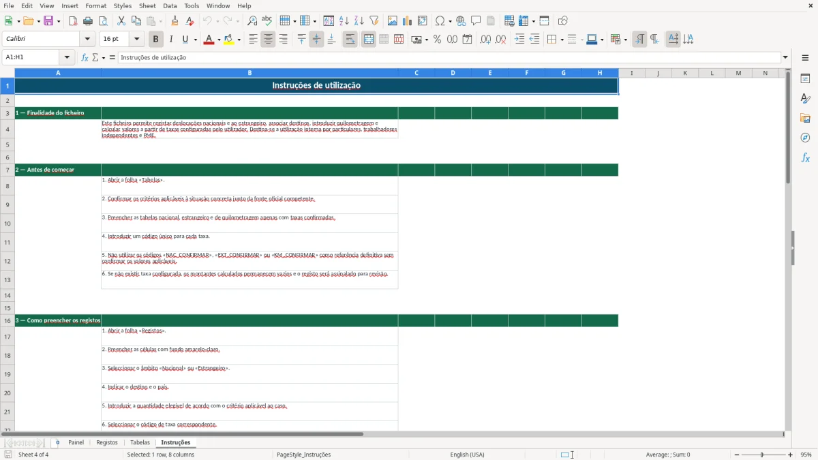The height and width of the screenshot is (460, 818).
Task: Open the font color dropdown arrow
Action: (x=219, y=40)
